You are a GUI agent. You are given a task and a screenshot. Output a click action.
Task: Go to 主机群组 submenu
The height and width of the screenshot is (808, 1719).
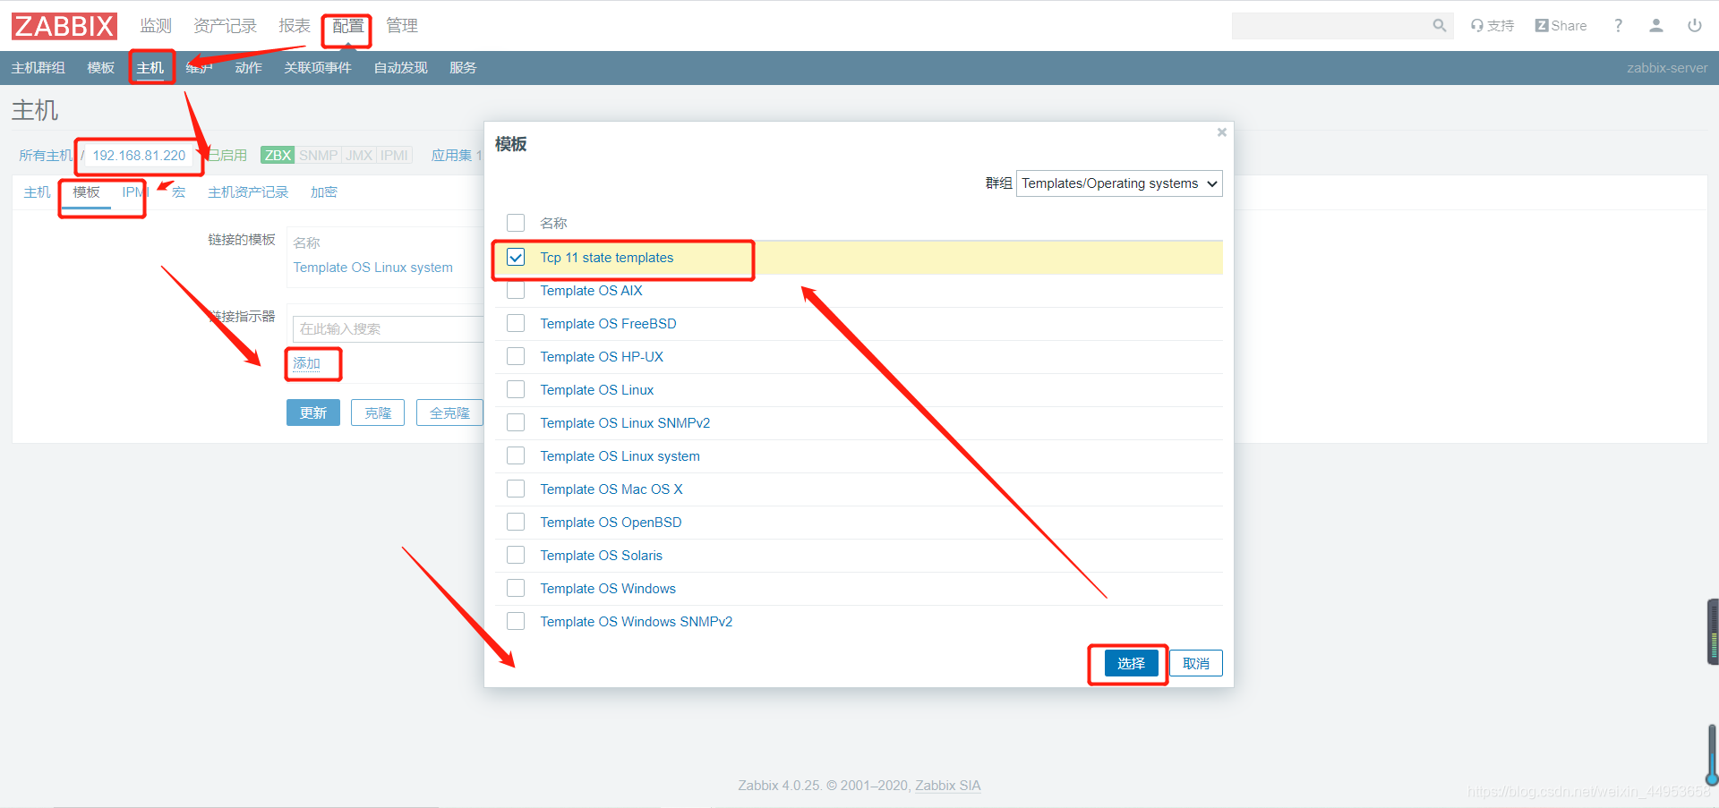click(38, 68)
